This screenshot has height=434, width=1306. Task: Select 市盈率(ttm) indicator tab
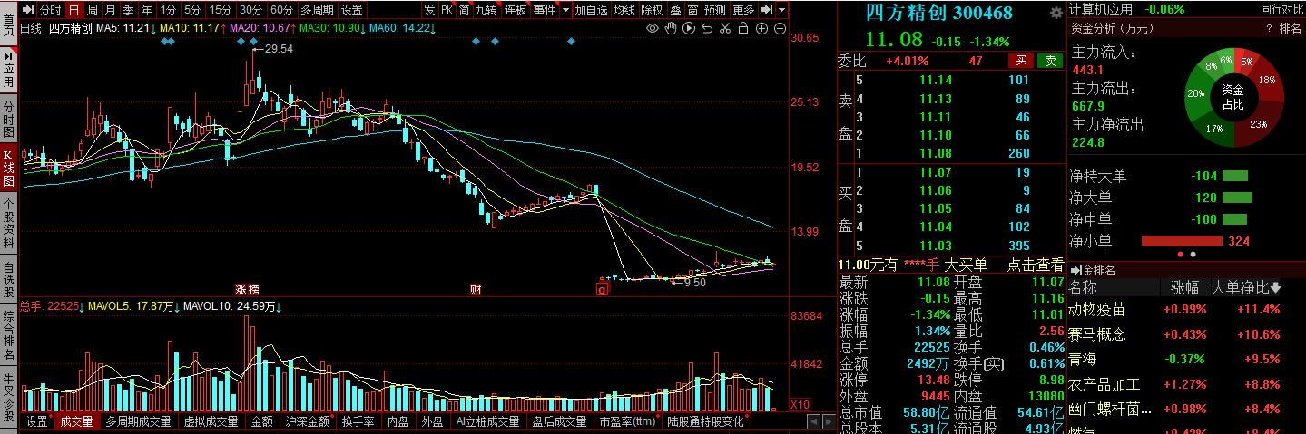[628, 421]
